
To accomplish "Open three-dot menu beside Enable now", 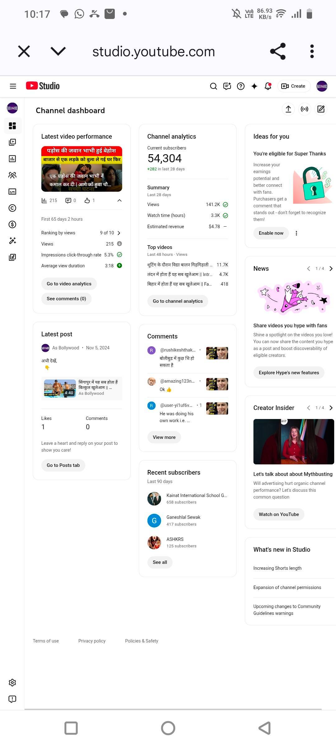I will [x=296, y=233].
